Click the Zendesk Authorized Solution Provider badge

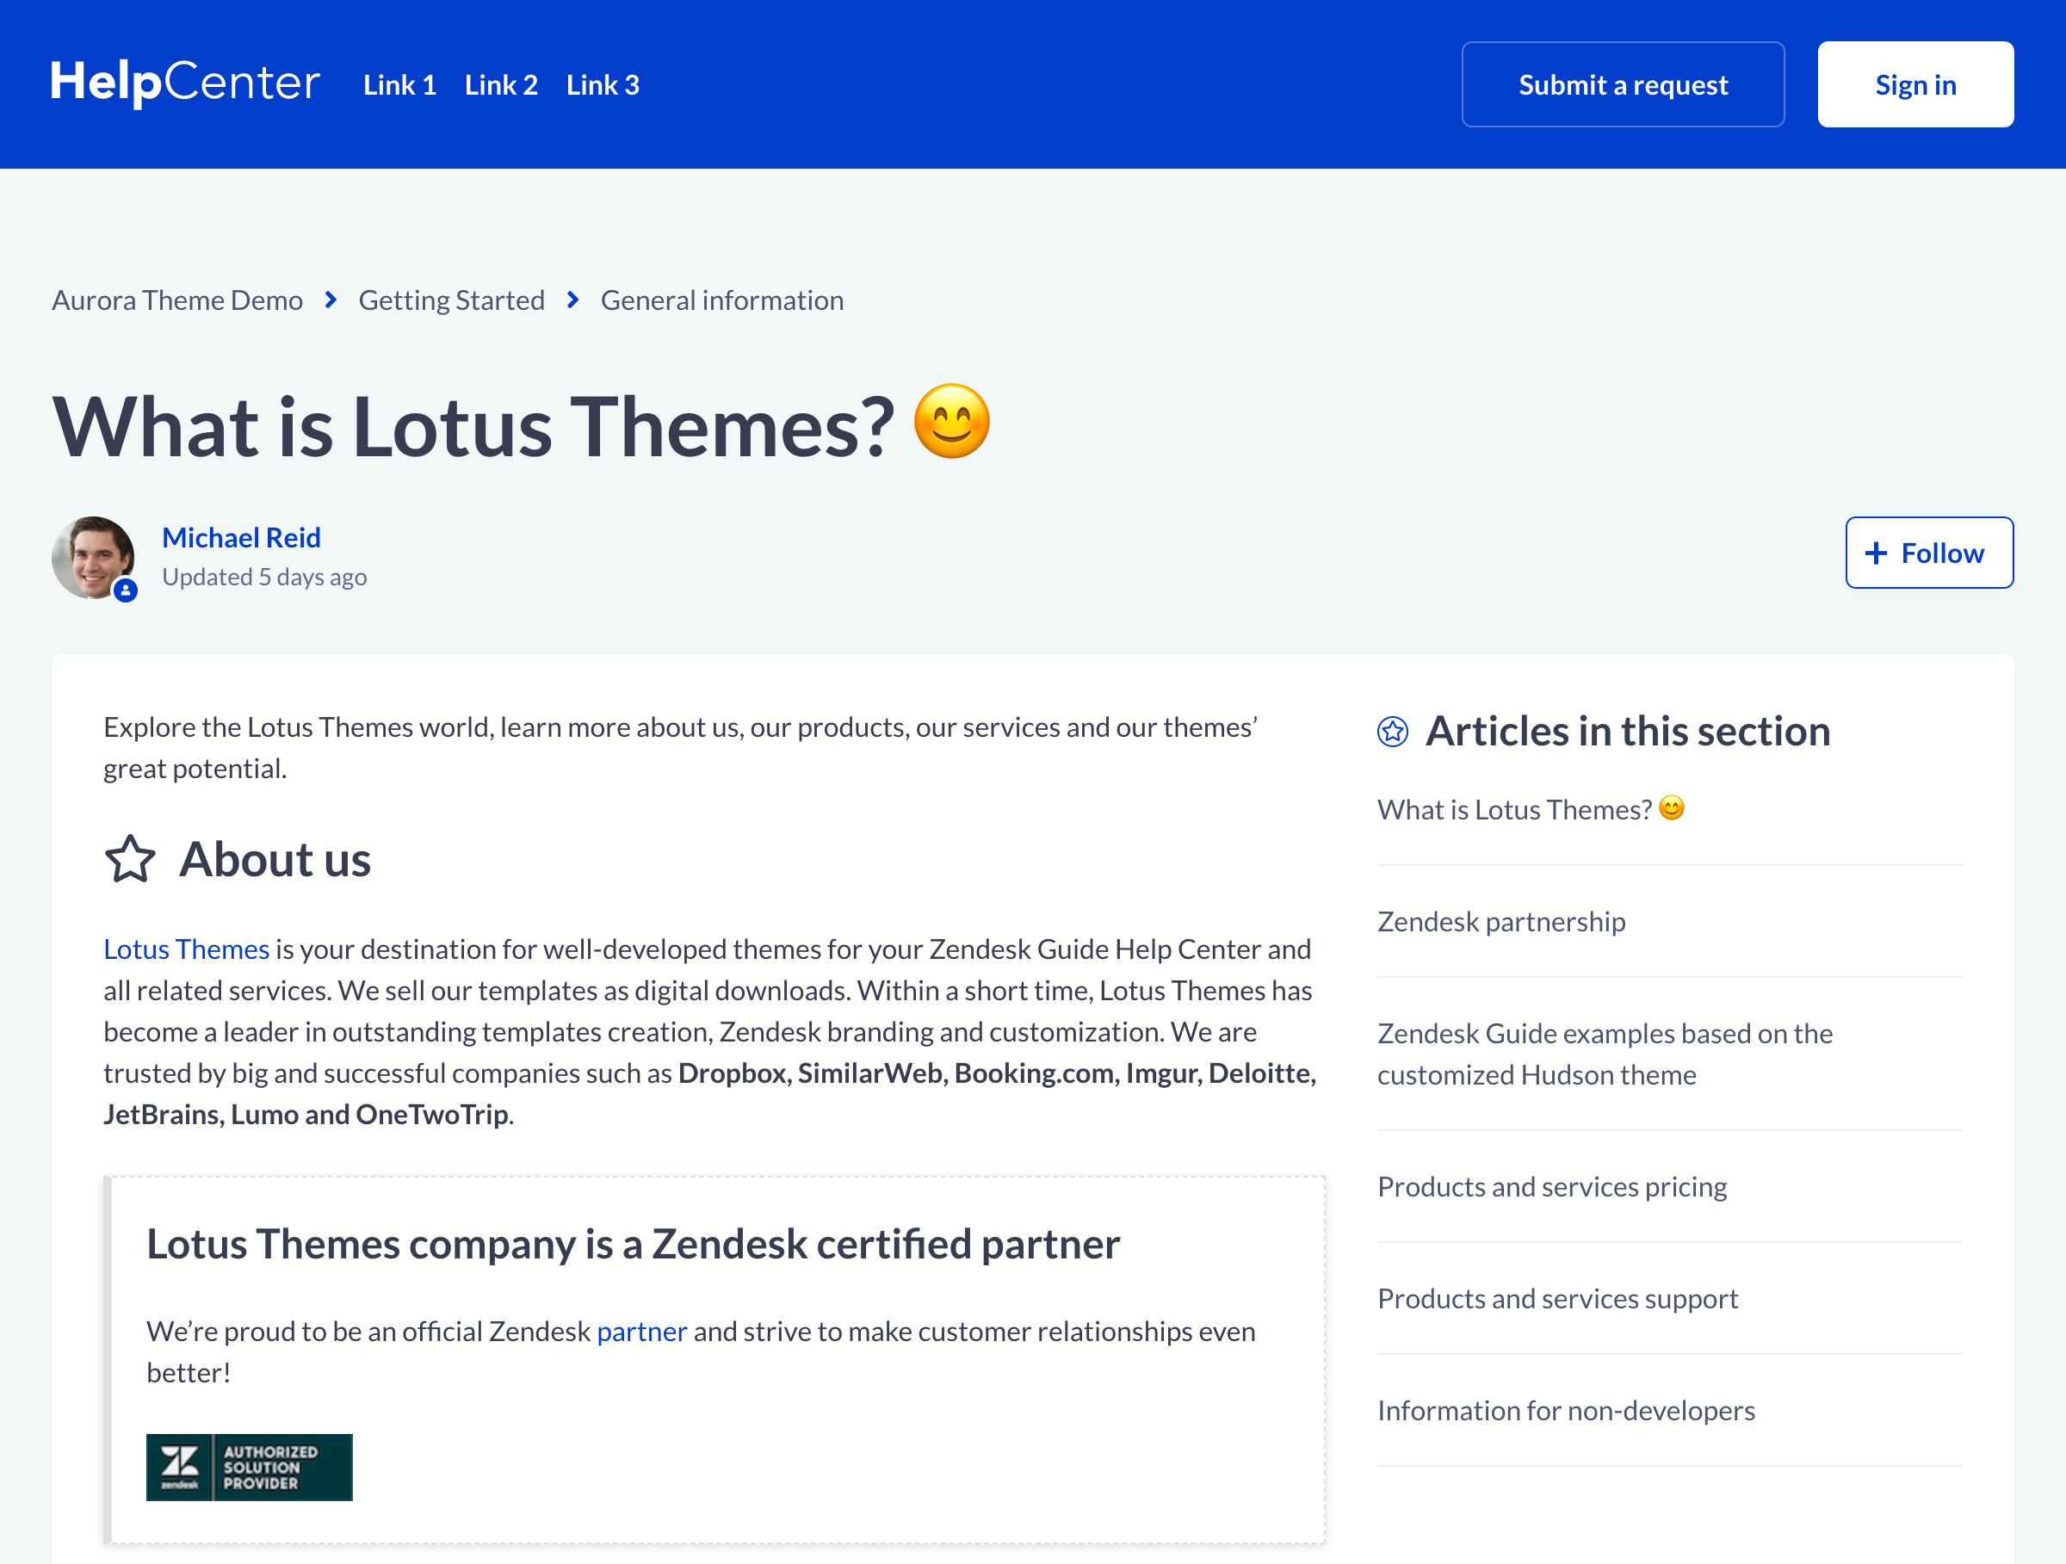pyautogui.click(x=250, y=1467)
